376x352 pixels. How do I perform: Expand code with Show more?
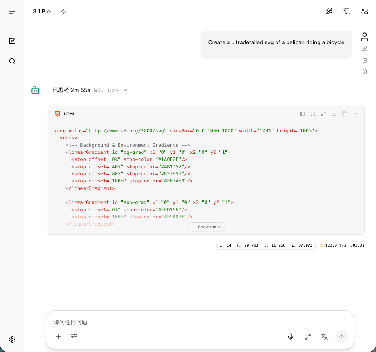point(206,227)
